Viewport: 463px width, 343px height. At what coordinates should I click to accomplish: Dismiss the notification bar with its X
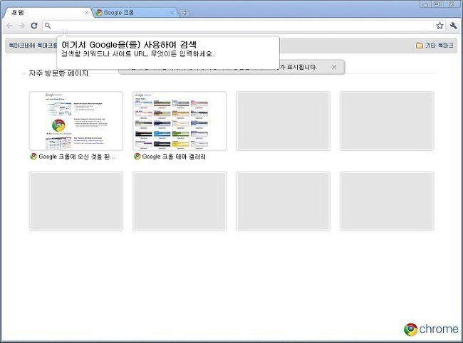pyautogui.click(x=334, y=67)
